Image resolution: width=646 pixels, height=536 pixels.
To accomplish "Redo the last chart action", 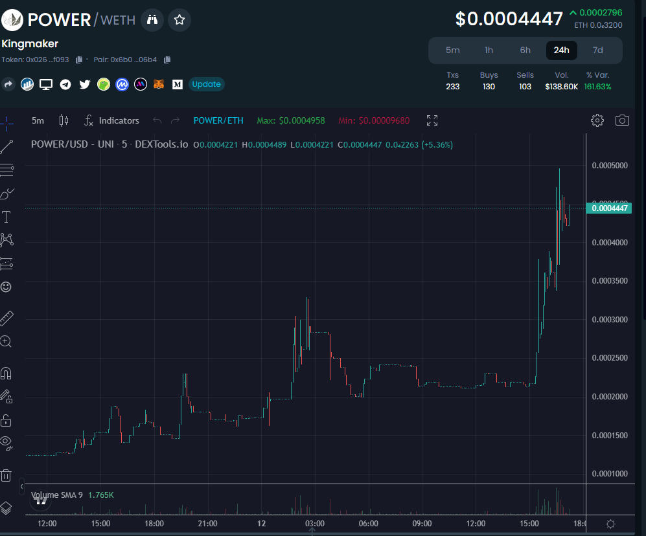I will point(175,120).
